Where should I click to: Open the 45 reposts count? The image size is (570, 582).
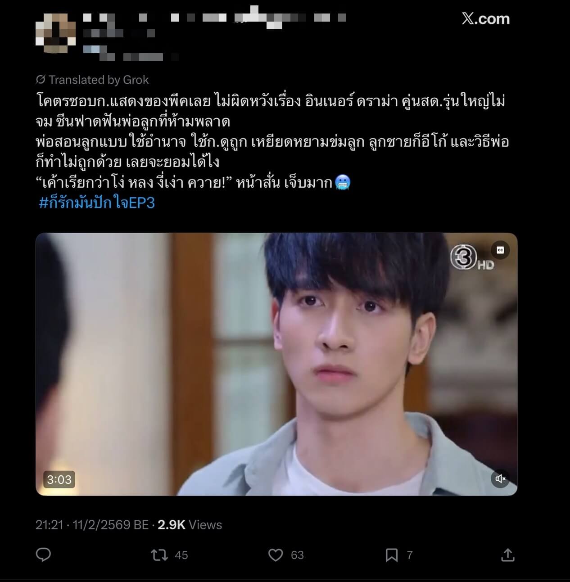181,555
